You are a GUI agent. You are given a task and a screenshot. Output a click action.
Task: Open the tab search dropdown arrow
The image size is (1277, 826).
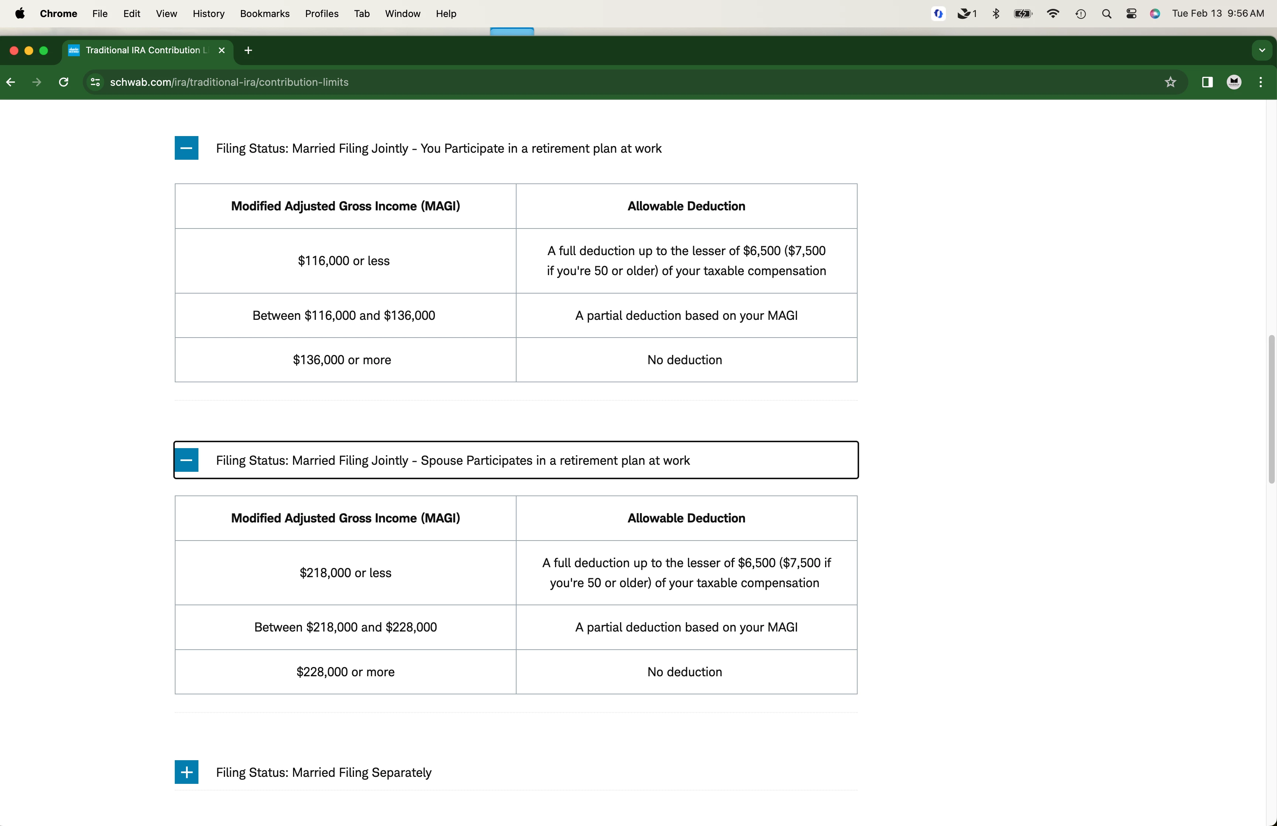point(1262,50)
